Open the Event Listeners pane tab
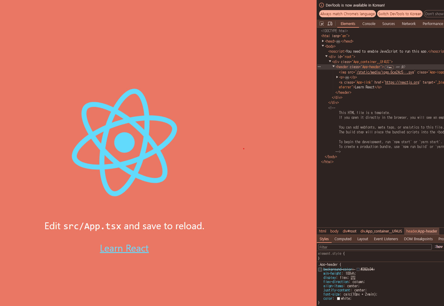Screen dimensions: 444x306 coord(386,239)
